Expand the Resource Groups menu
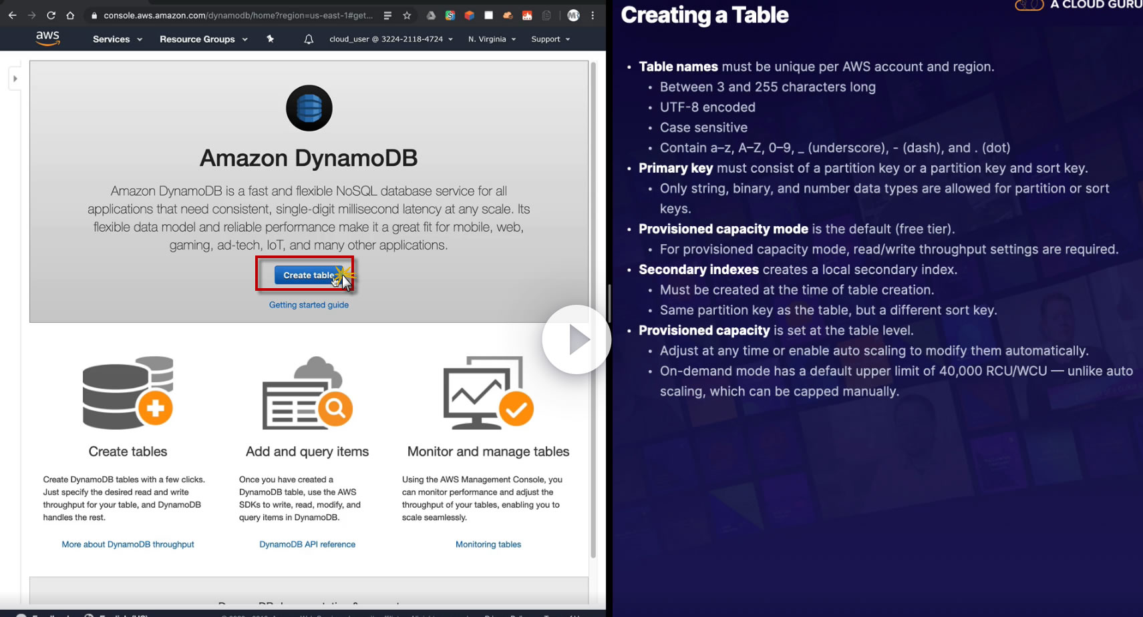The height and width of the screenshot is (617, 1143). click(x=204, y=39)
